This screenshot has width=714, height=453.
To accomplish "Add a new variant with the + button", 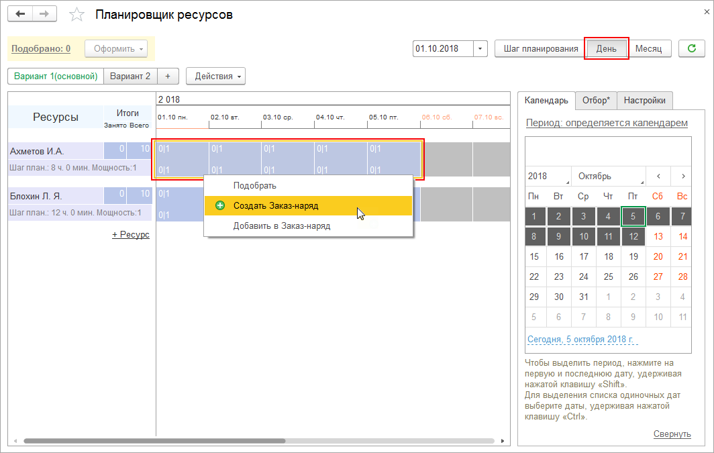I will coord(168,76).
